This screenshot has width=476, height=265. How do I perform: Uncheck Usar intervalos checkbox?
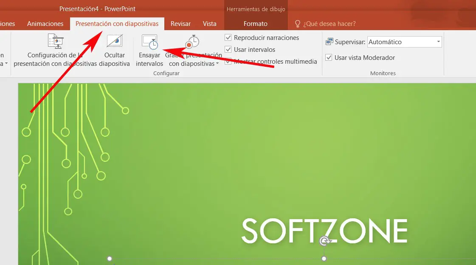tap(228, 50)
